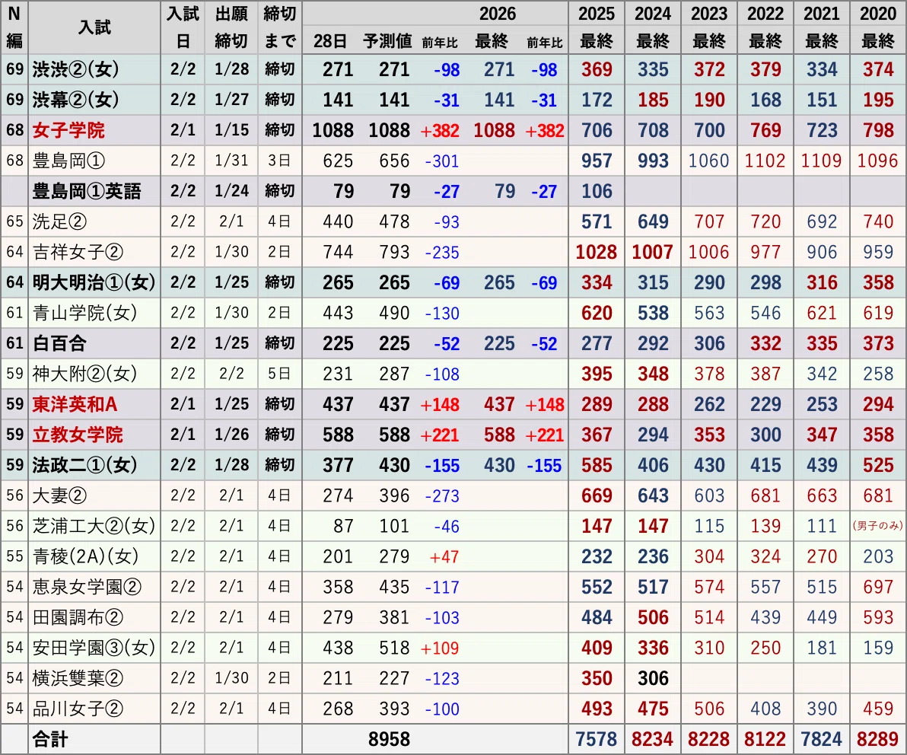Select 立教女学院's 最終 value 588
Viewport: 907px width, 755px height.
click(x=499, y=435)
